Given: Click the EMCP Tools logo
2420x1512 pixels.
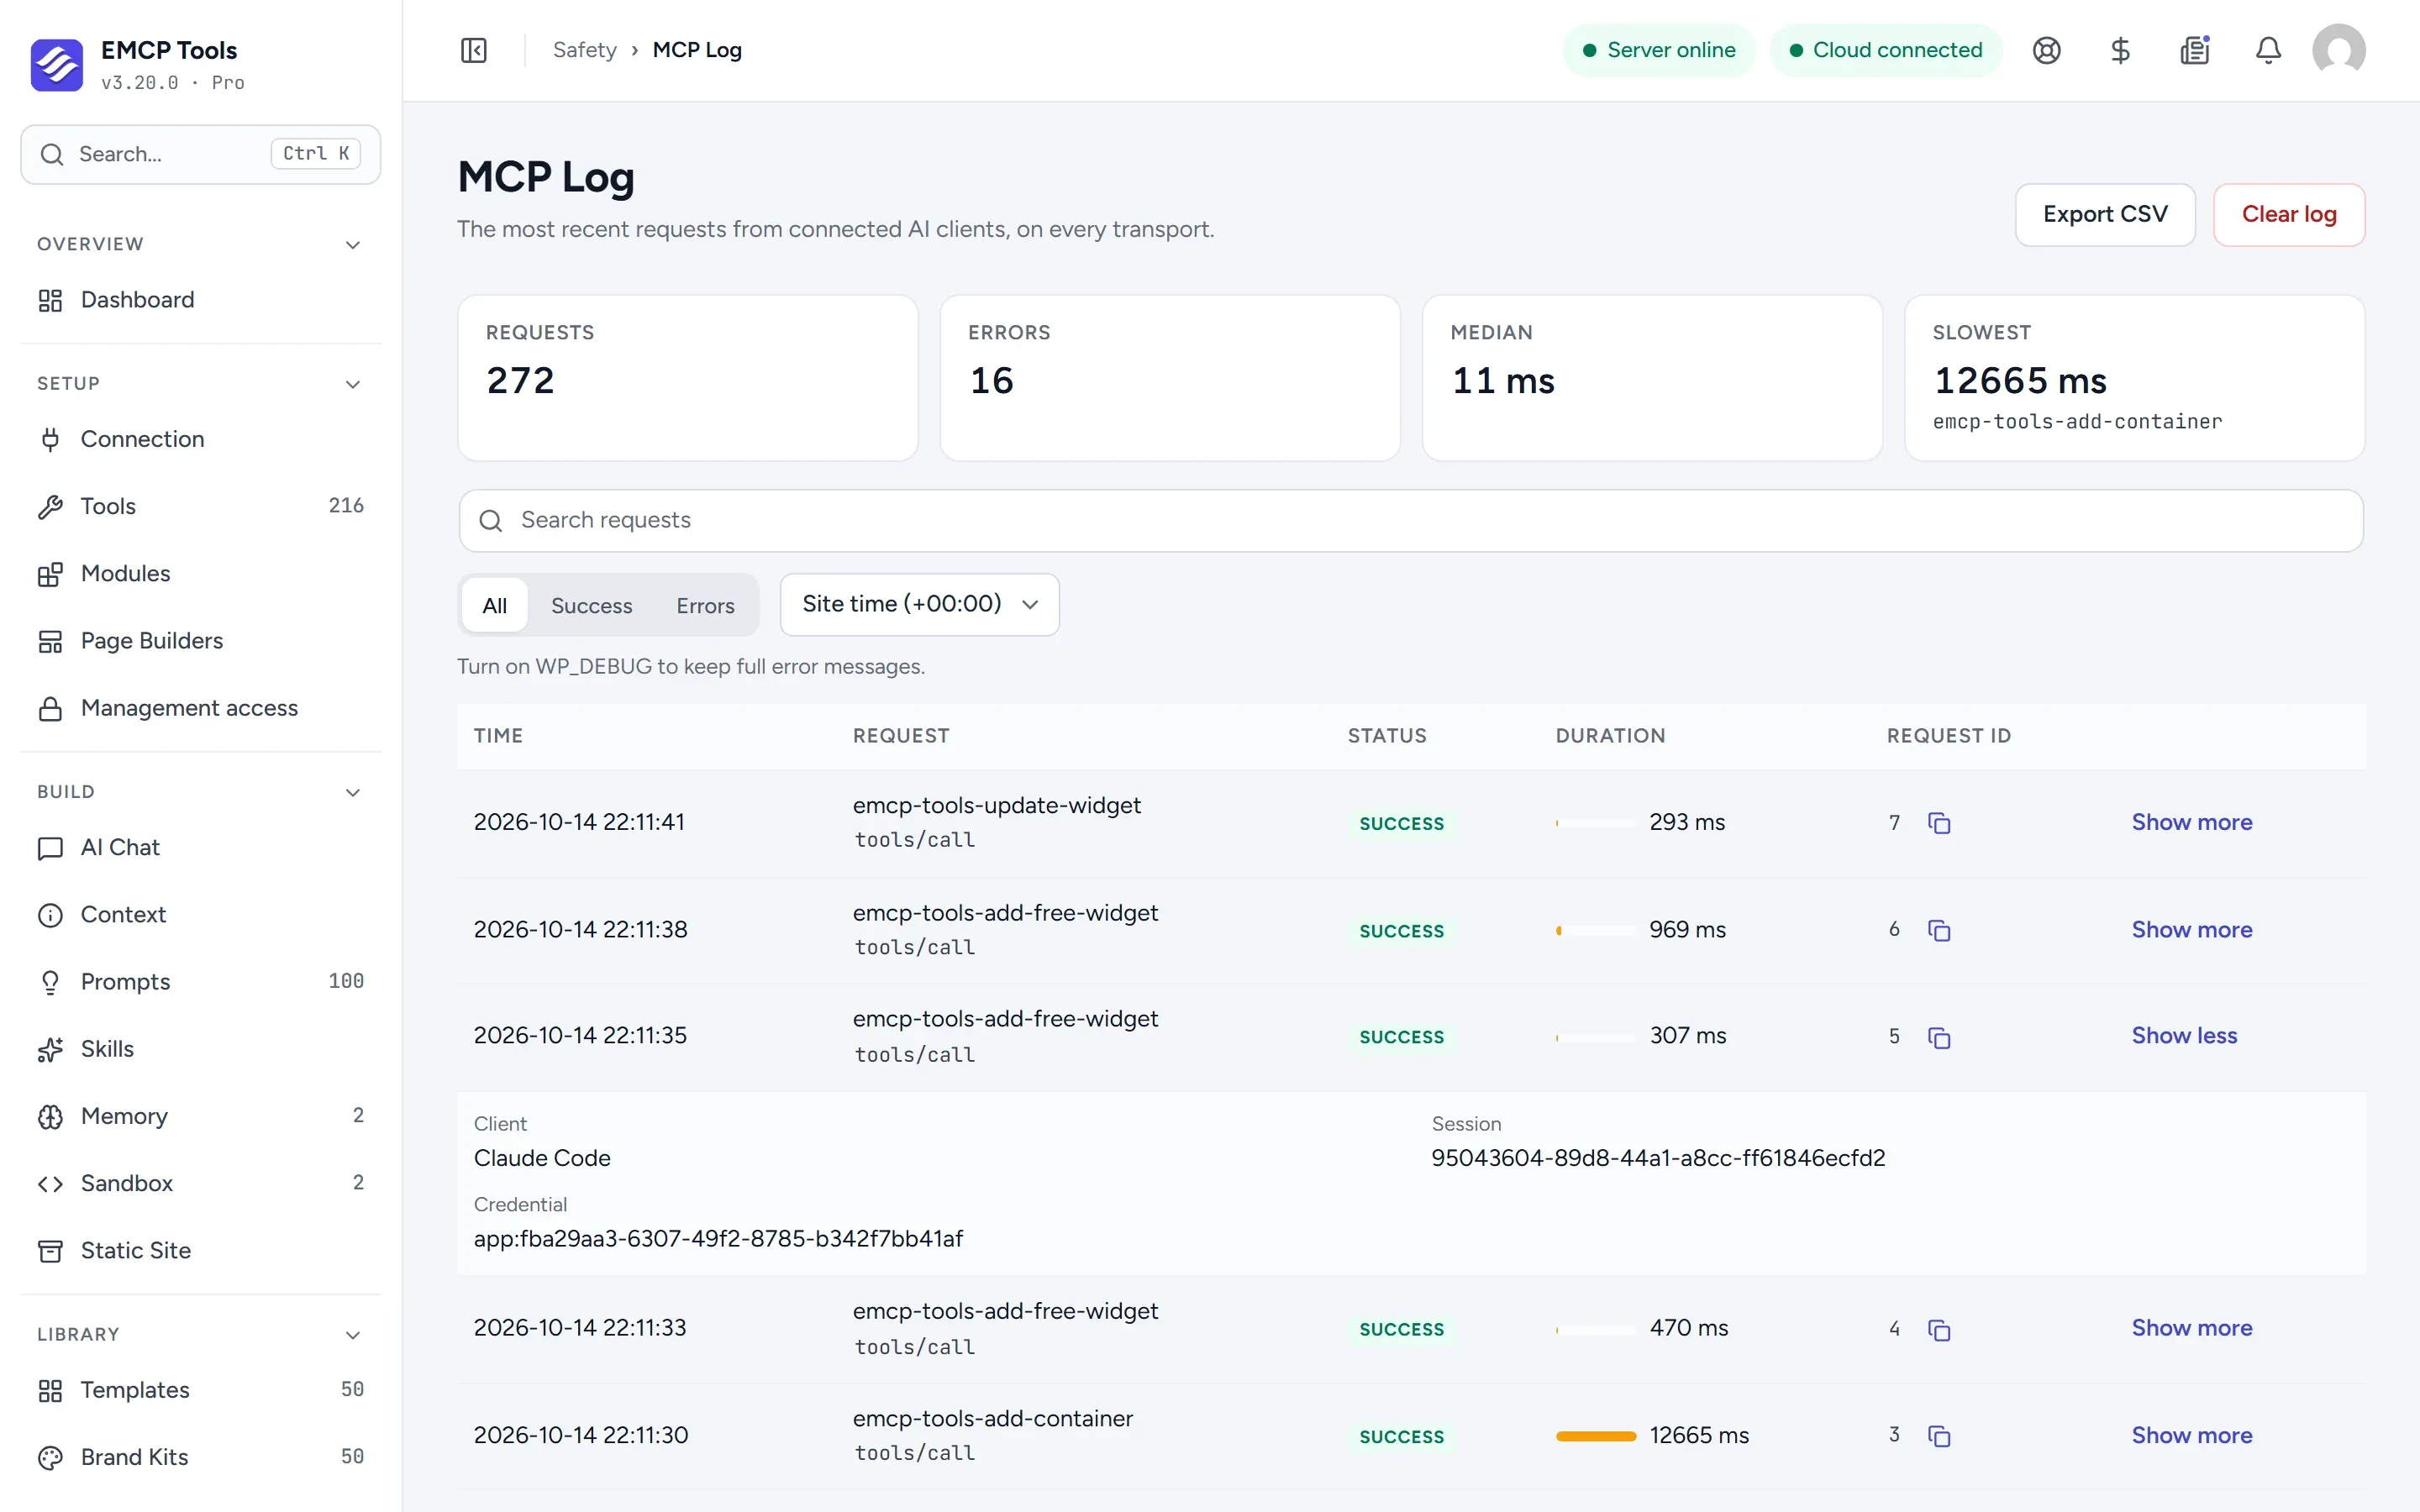Looking at the screenshot, I should 57,65.
